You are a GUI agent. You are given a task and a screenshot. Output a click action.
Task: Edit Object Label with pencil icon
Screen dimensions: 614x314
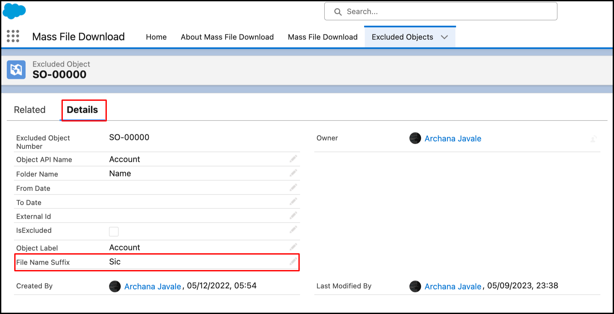[x=293, y=247]
